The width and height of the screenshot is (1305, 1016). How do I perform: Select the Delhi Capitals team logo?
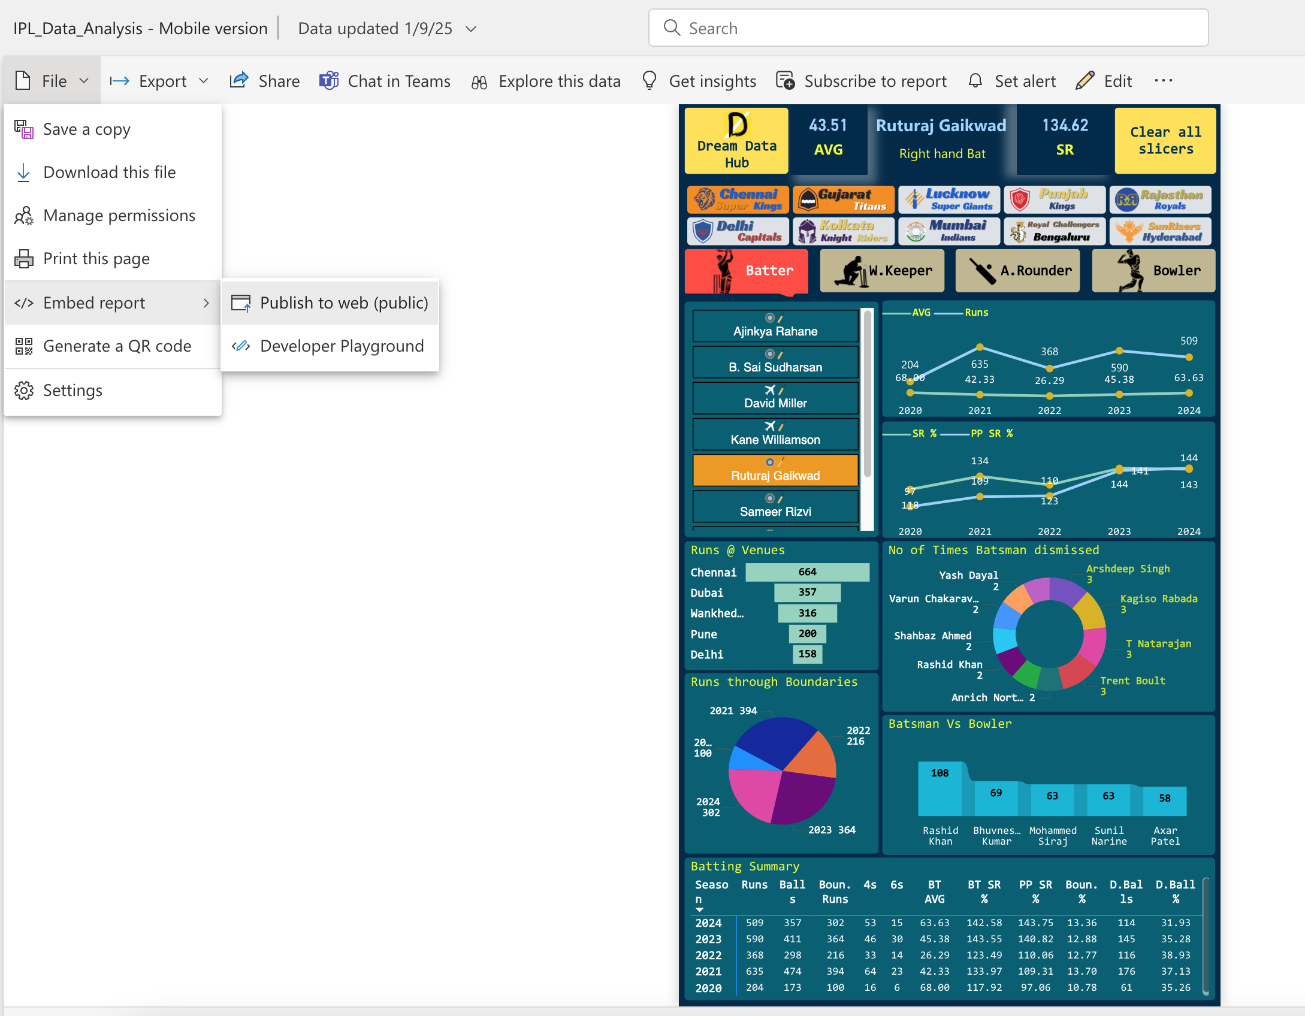tap(738, 231)
